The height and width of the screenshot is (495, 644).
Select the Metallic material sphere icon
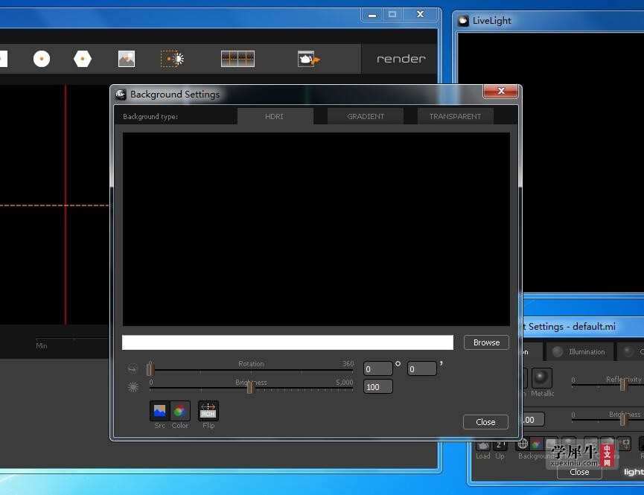pos(541,377)
